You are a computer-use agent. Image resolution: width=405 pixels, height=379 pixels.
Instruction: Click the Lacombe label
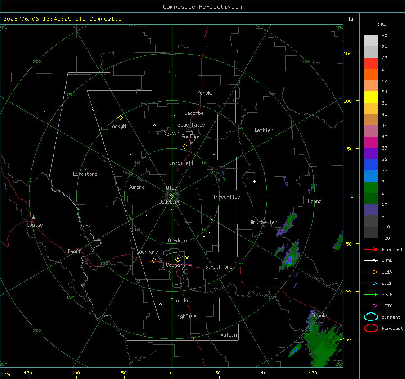point(194,113)
